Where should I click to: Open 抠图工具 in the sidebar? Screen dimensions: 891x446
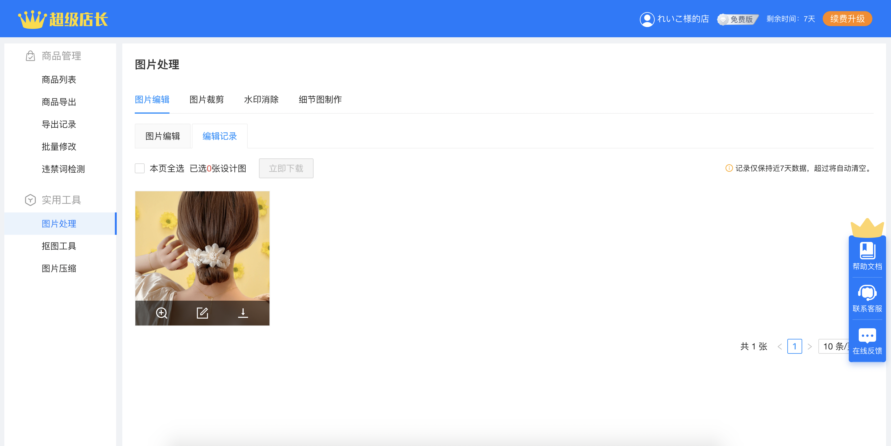point(59,246)
